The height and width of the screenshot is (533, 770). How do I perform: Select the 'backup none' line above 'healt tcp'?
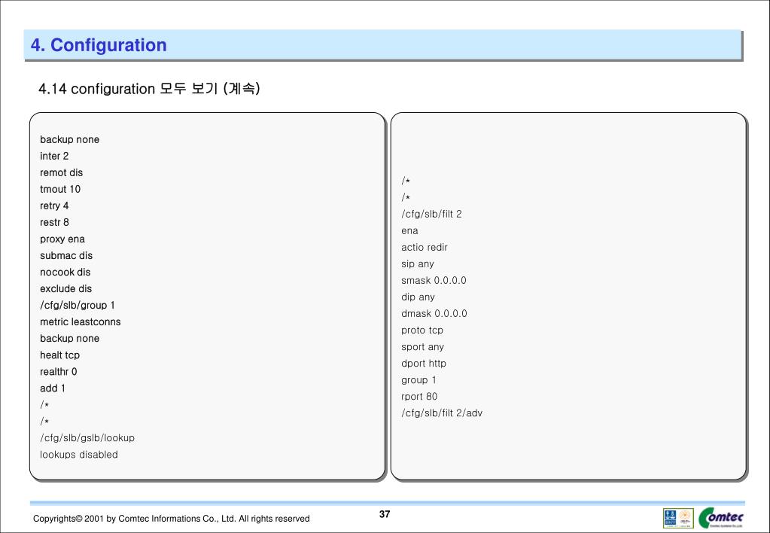pos(70,339)
